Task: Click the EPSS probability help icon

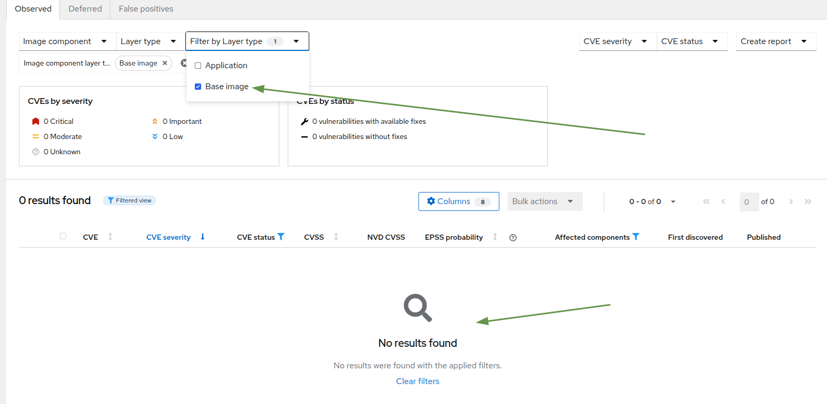Action: pyautogui.click(x=513, y=238)
